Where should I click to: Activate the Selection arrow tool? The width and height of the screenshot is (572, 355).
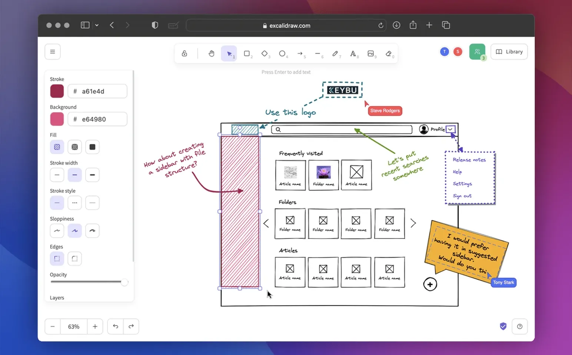(229, 53)
